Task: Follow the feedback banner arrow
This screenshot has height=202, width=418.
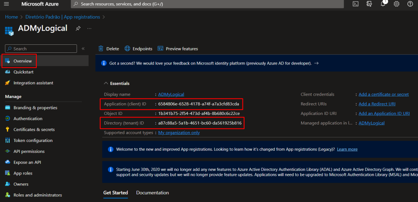Action: (x=316, y=63)
